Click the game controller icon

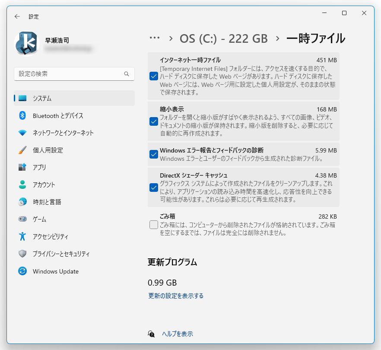22,219
